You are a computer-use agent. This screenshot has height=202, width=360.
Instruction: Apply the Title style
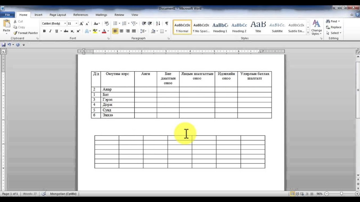[258, 27]
